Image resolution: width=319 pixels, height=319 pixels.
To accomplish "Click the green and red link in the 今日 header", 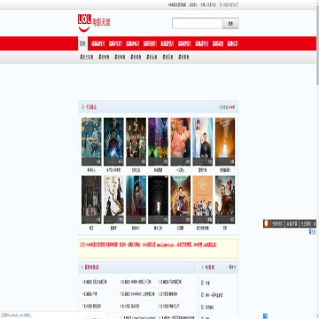I will pos(227,107).
